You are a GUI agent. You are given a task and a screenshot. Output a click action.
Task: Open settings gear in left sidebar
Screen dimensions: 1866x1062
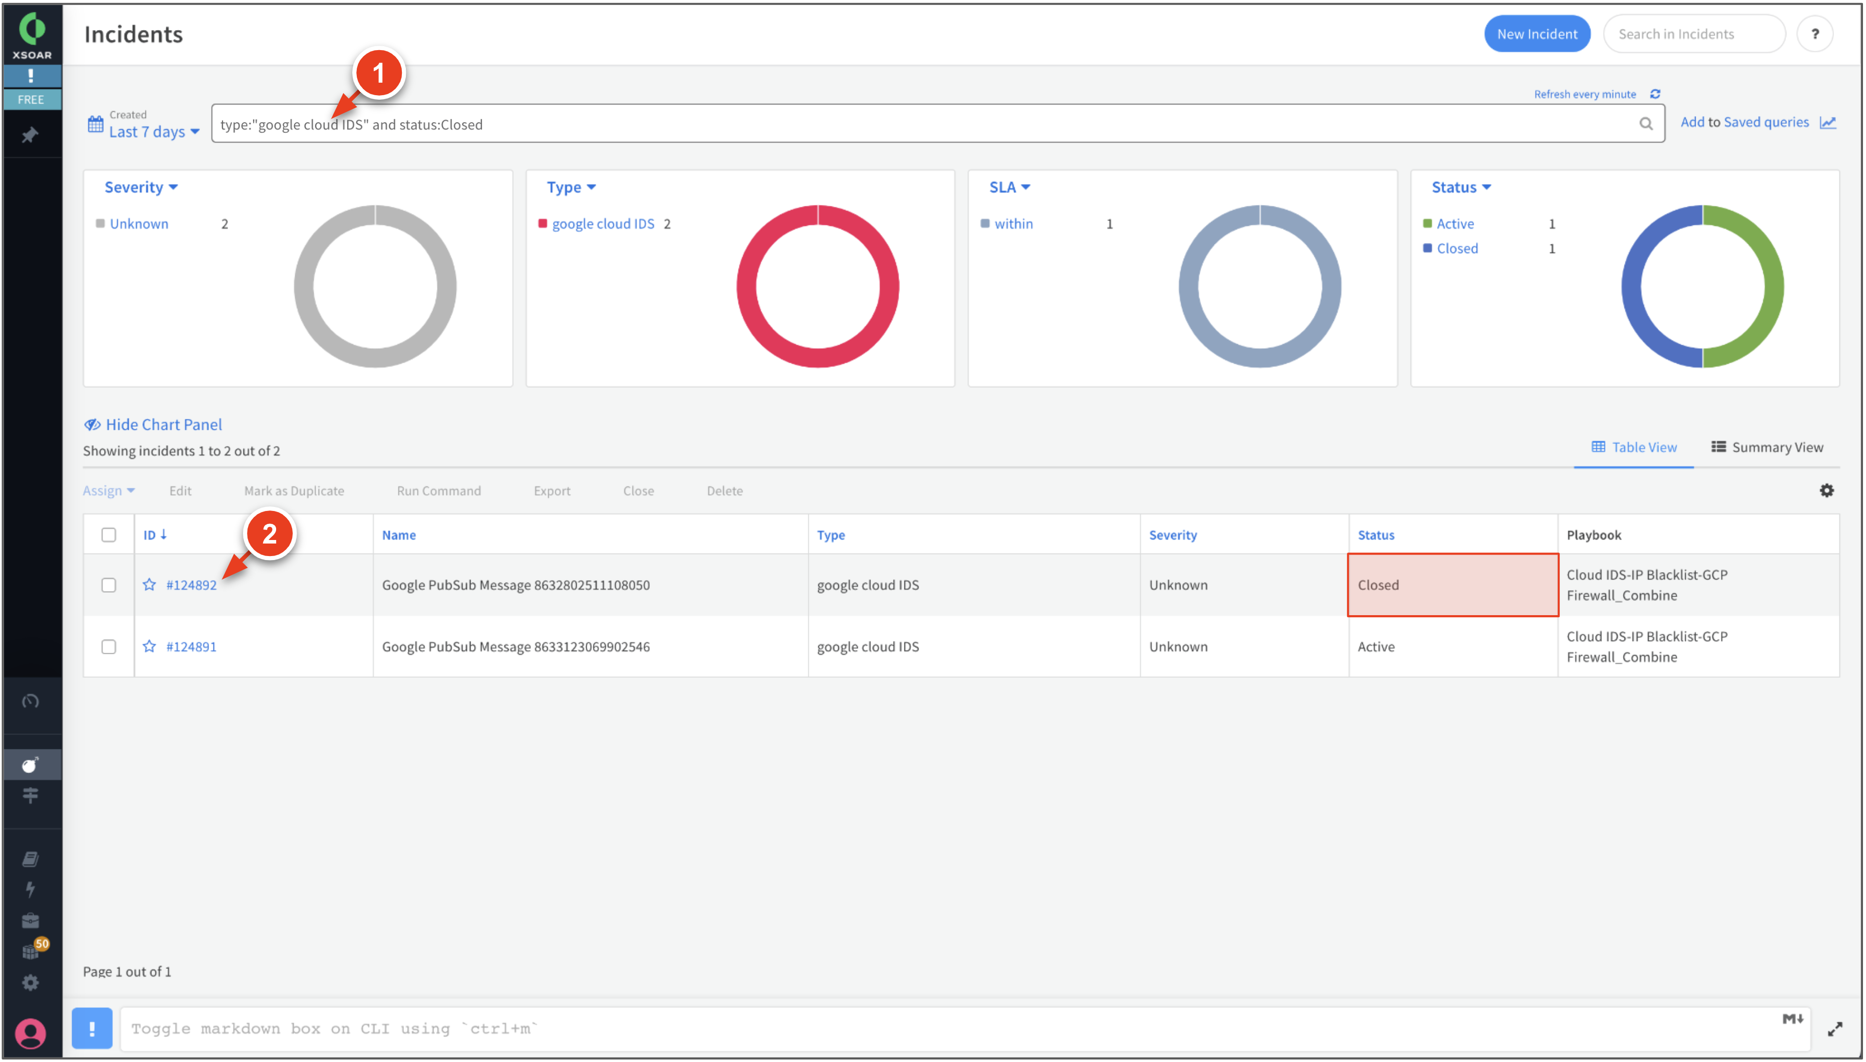pos(30,983)
